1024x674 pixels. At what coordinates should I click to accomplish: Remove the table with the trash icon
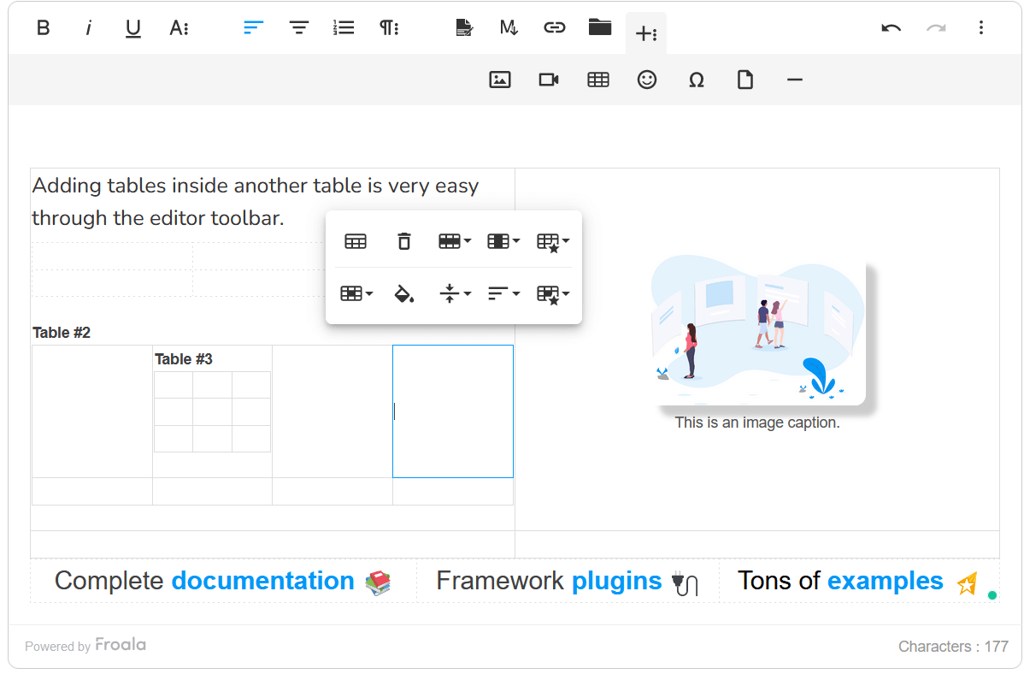[x=404, y=241]
